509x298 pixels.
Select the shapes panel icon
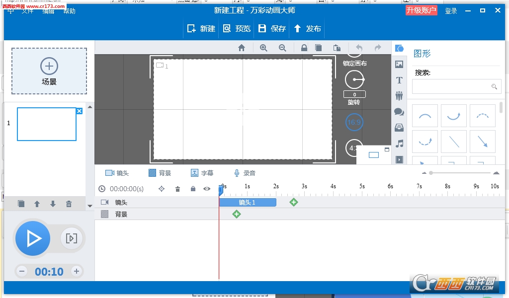399,48
